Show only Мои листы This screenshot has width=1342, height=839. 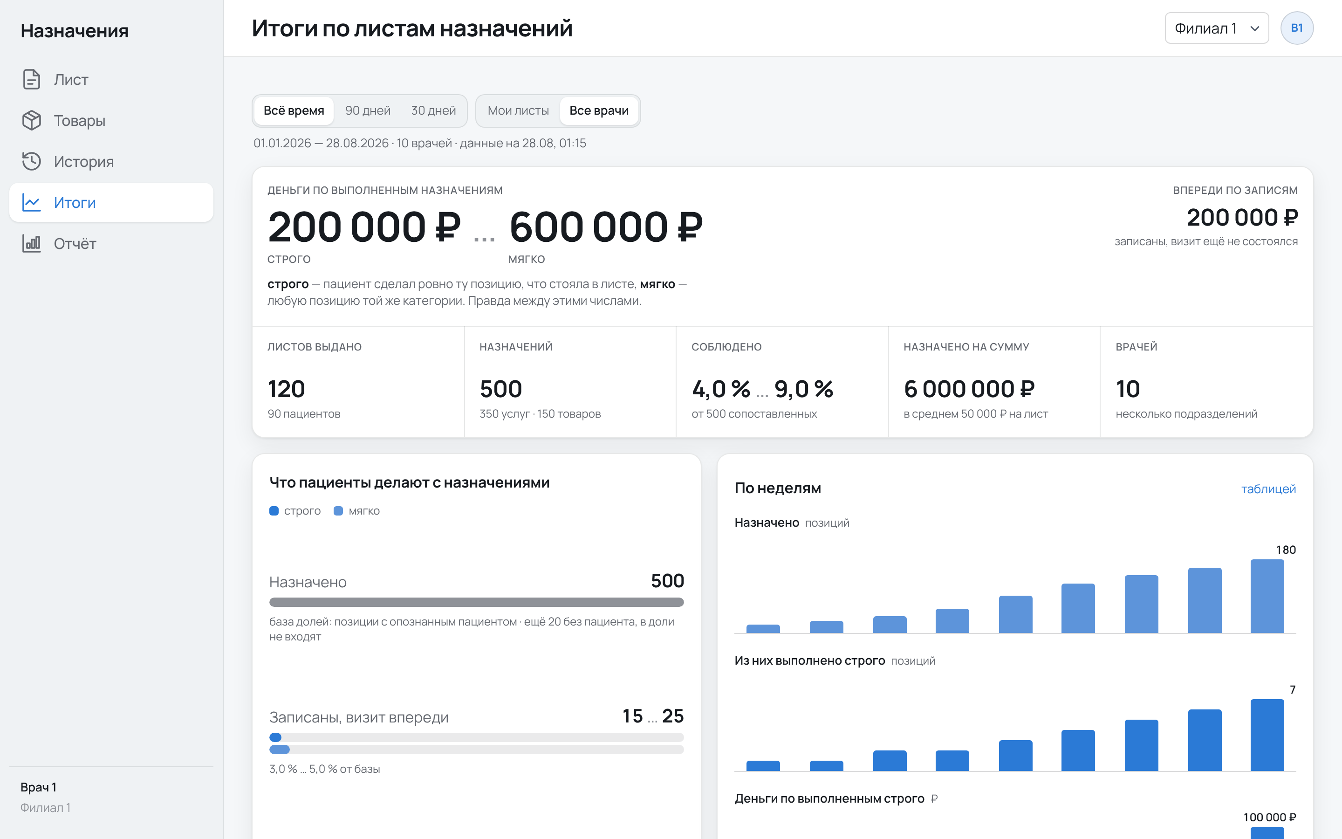coord(518,110)
